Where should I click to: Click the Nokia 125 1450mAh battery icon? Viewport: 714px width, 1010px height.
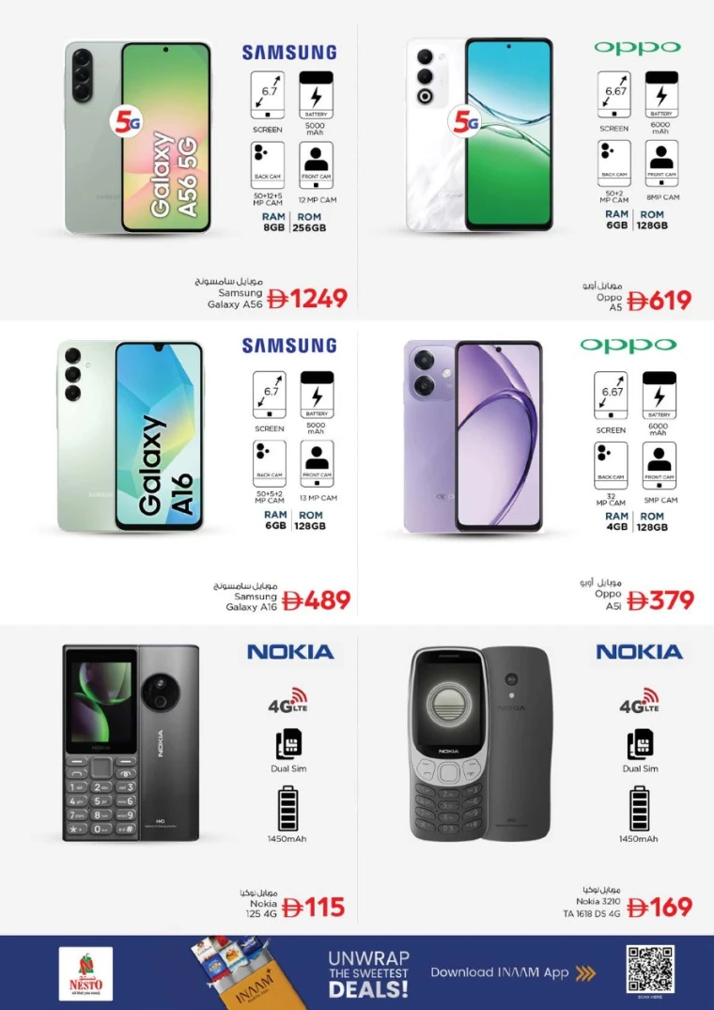[287, 808]
